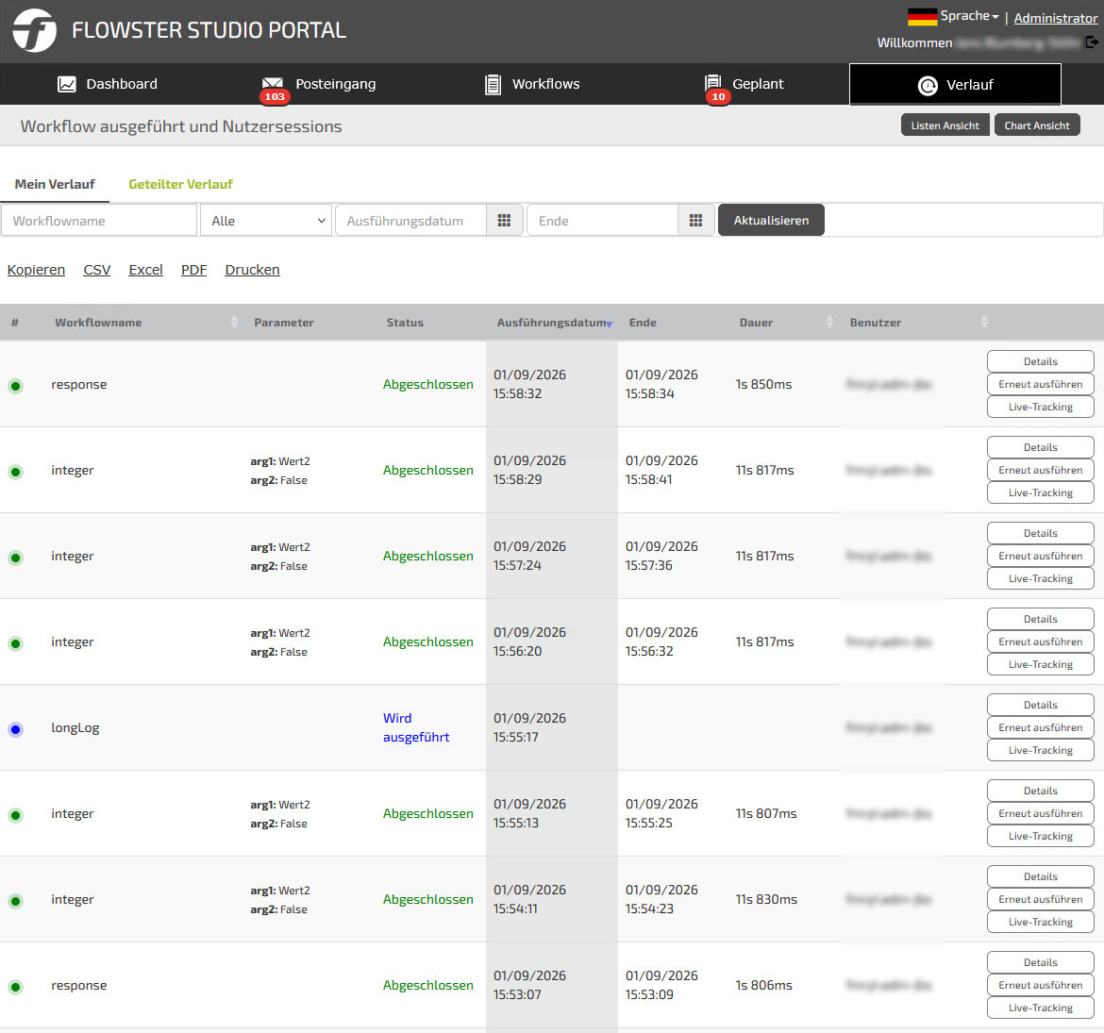Viewport: 1104px width, 1033px height.
Task: Click the Geplant scheduled icon
Action: (x=713, y=82)
